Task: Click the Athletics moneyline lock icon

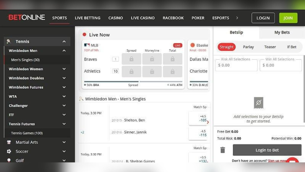Action: (x=152, y=71)
